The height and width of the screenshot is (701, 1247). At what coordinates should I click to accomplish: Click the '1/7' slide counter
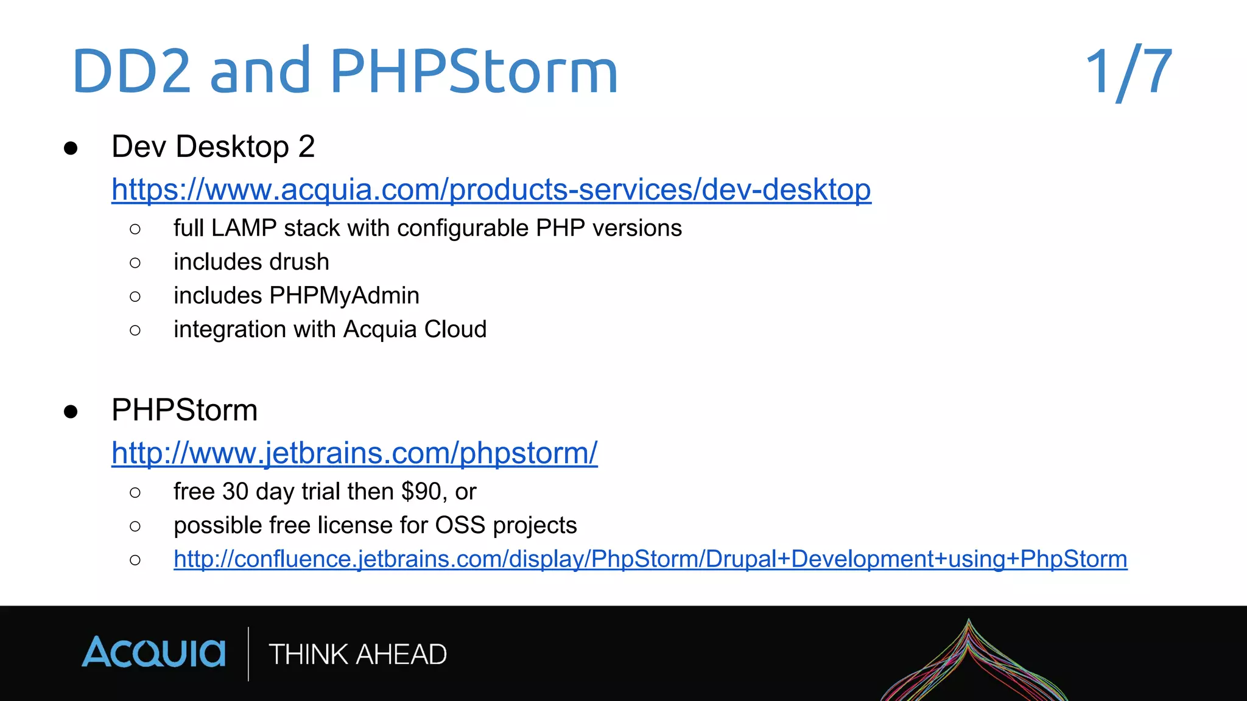1129,72
